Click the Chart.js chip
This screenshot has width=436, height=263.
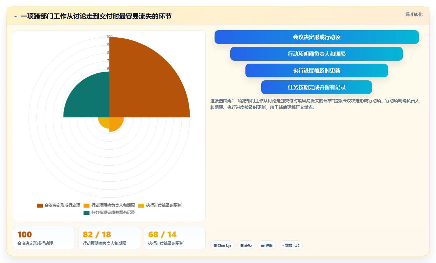click(x=222, y=245)
